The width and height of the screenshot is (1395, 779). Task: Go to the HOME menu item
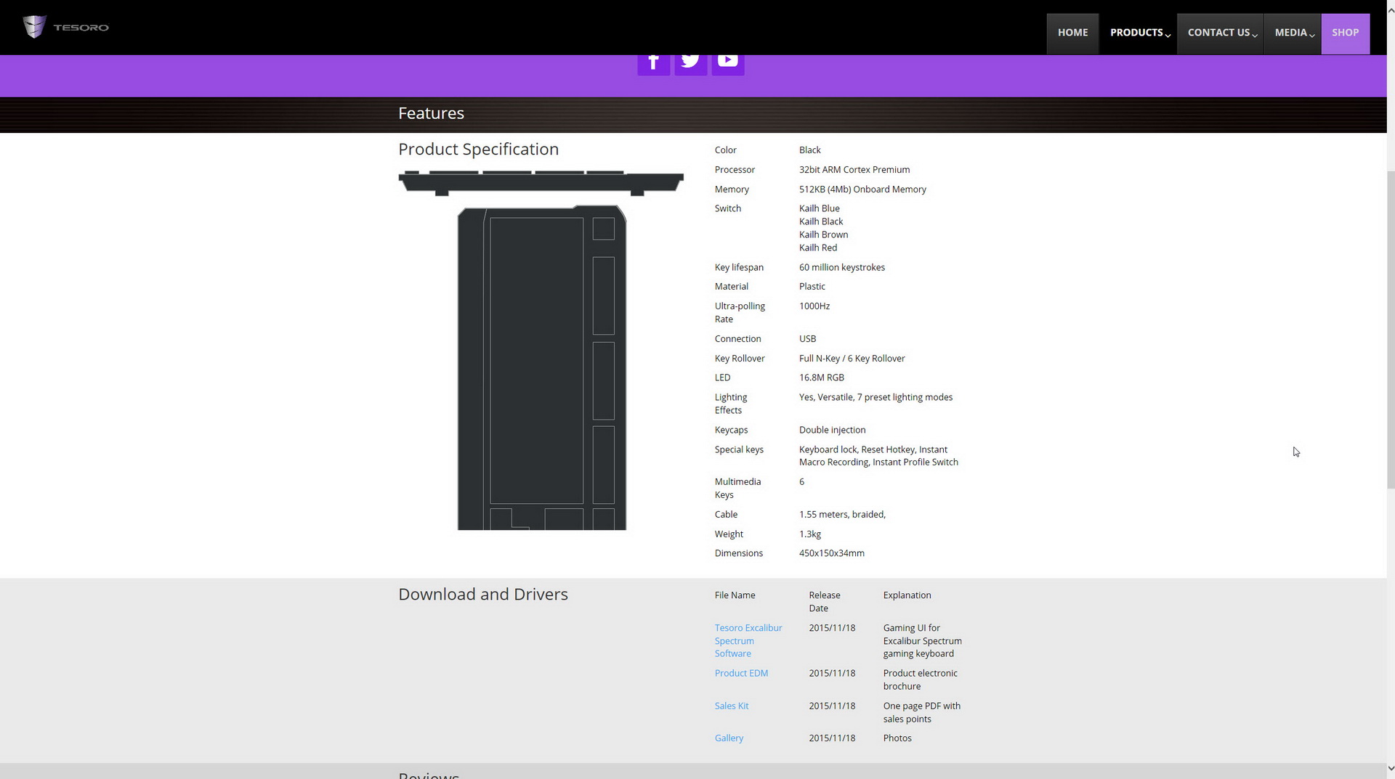tap(1072, 33)
